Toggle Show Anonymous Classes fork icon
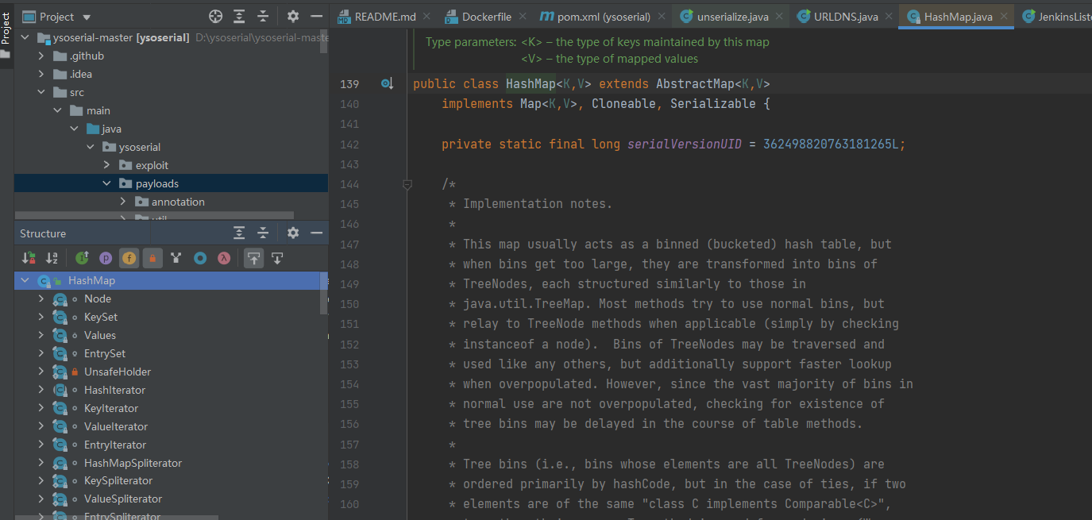 pyautogui.click(x=176, y=257)
